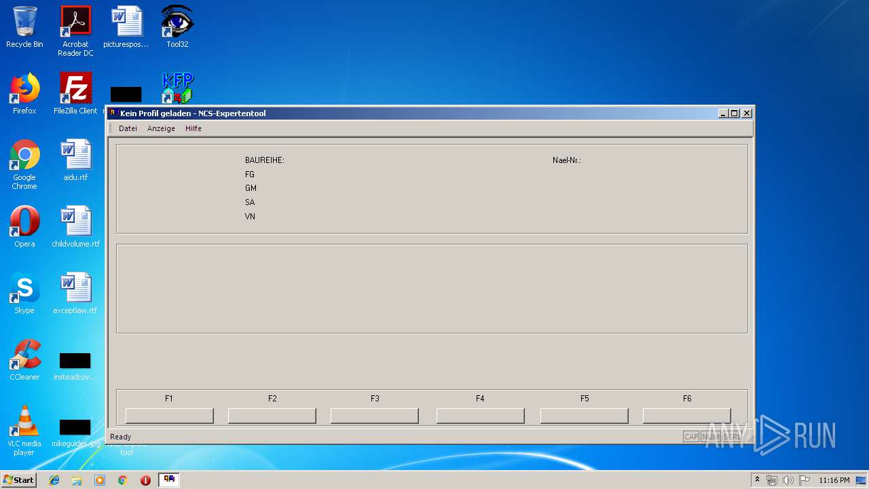Click the NCS-Expertentool title bar icon
This screenshot has width=869, height=489.
[x=113, y=113]
